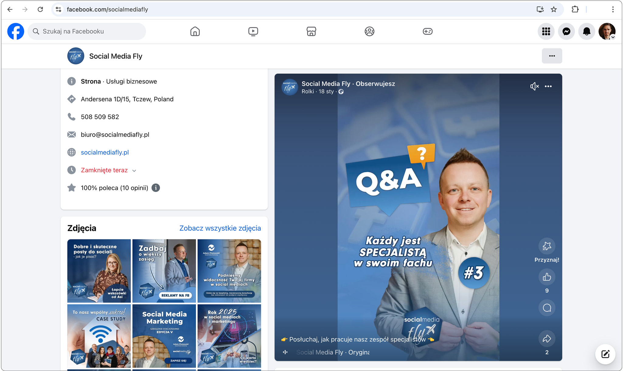Click the Przyznaj star award icon
This screenshot has width=623, height=371.
[547, 246]
